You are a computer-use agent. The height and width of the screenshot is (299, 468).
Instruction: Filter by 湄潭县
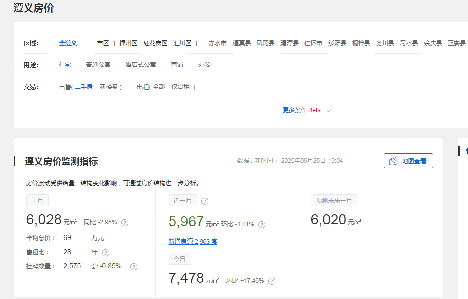[289, 43]
